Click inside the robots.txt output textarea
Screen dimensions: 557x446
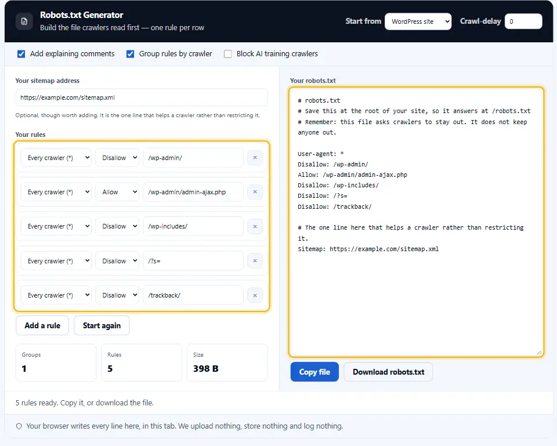[x=416, y=222]
